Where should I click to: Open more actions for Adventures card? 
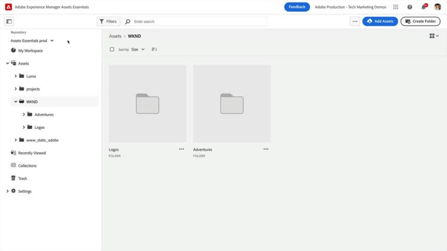pos(266,149)
